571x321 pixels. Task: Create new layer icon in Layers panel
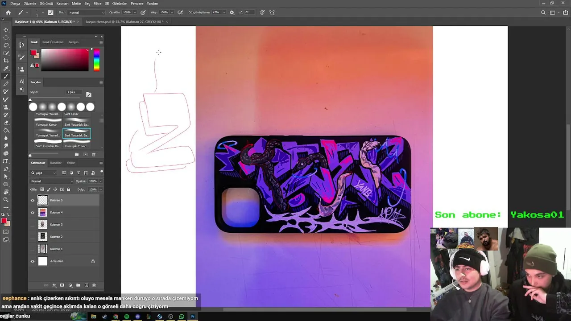(86, 285)
